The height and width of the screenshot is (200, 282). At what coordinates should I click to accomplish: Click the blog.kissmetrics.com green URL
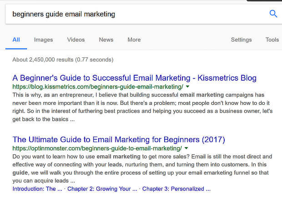coord(98,87)
